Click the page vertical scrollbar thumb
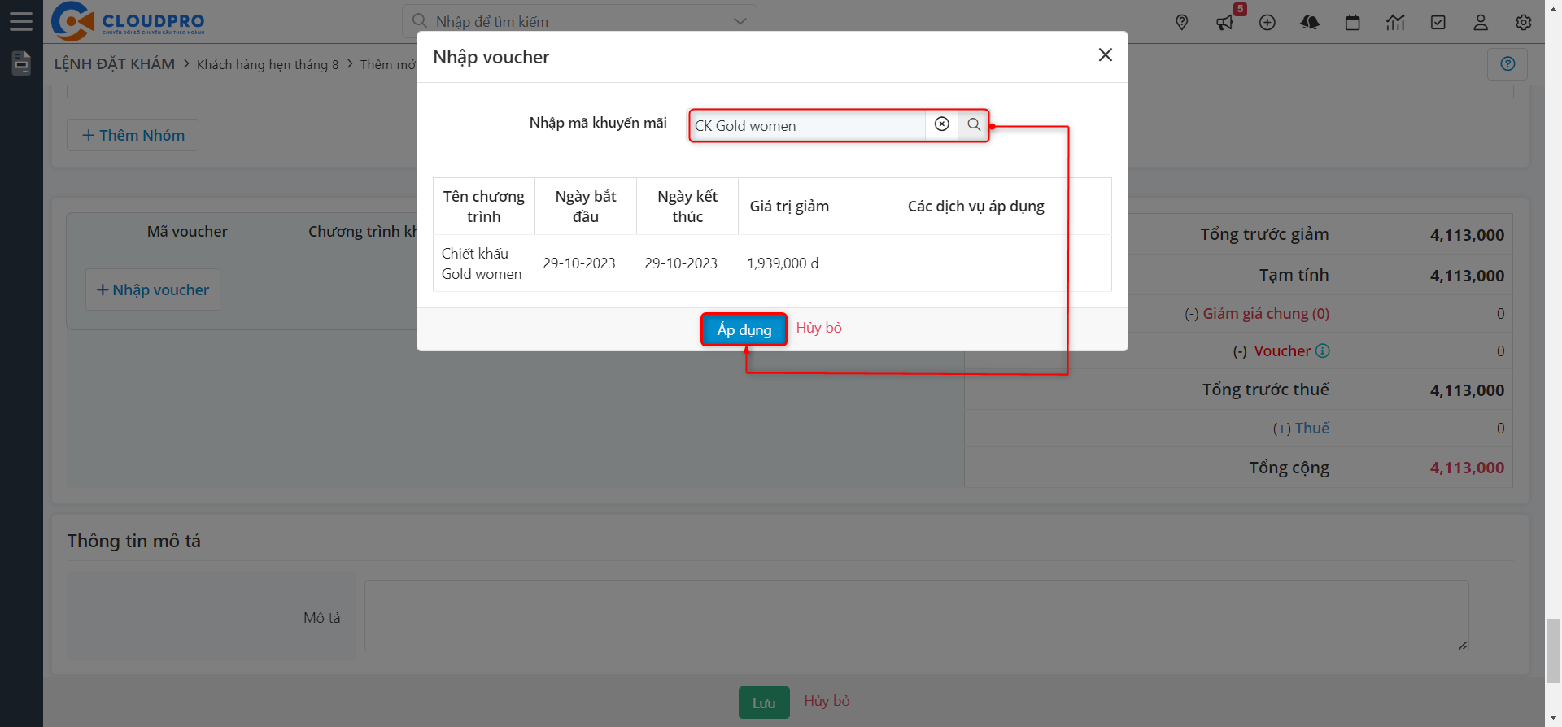The width and height of the screenshot is (1562, 727). point(1553,651)
